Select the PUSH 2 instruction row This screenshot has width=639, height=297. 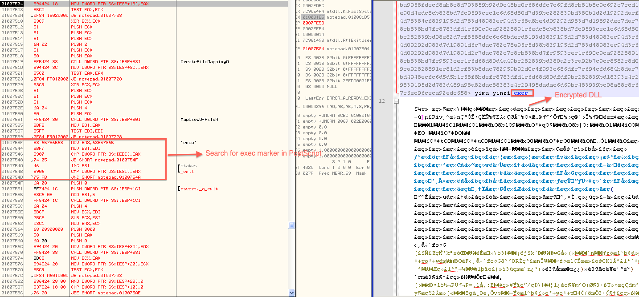[x=145, y=44]
